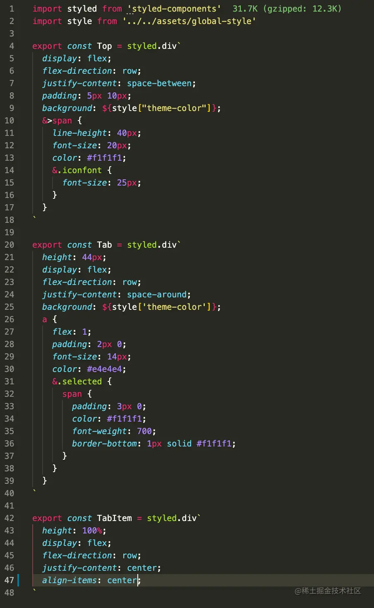This screenshot has height=608, width=374.
Task: Click the "line-height" property
Action: (x=79, y=133)
